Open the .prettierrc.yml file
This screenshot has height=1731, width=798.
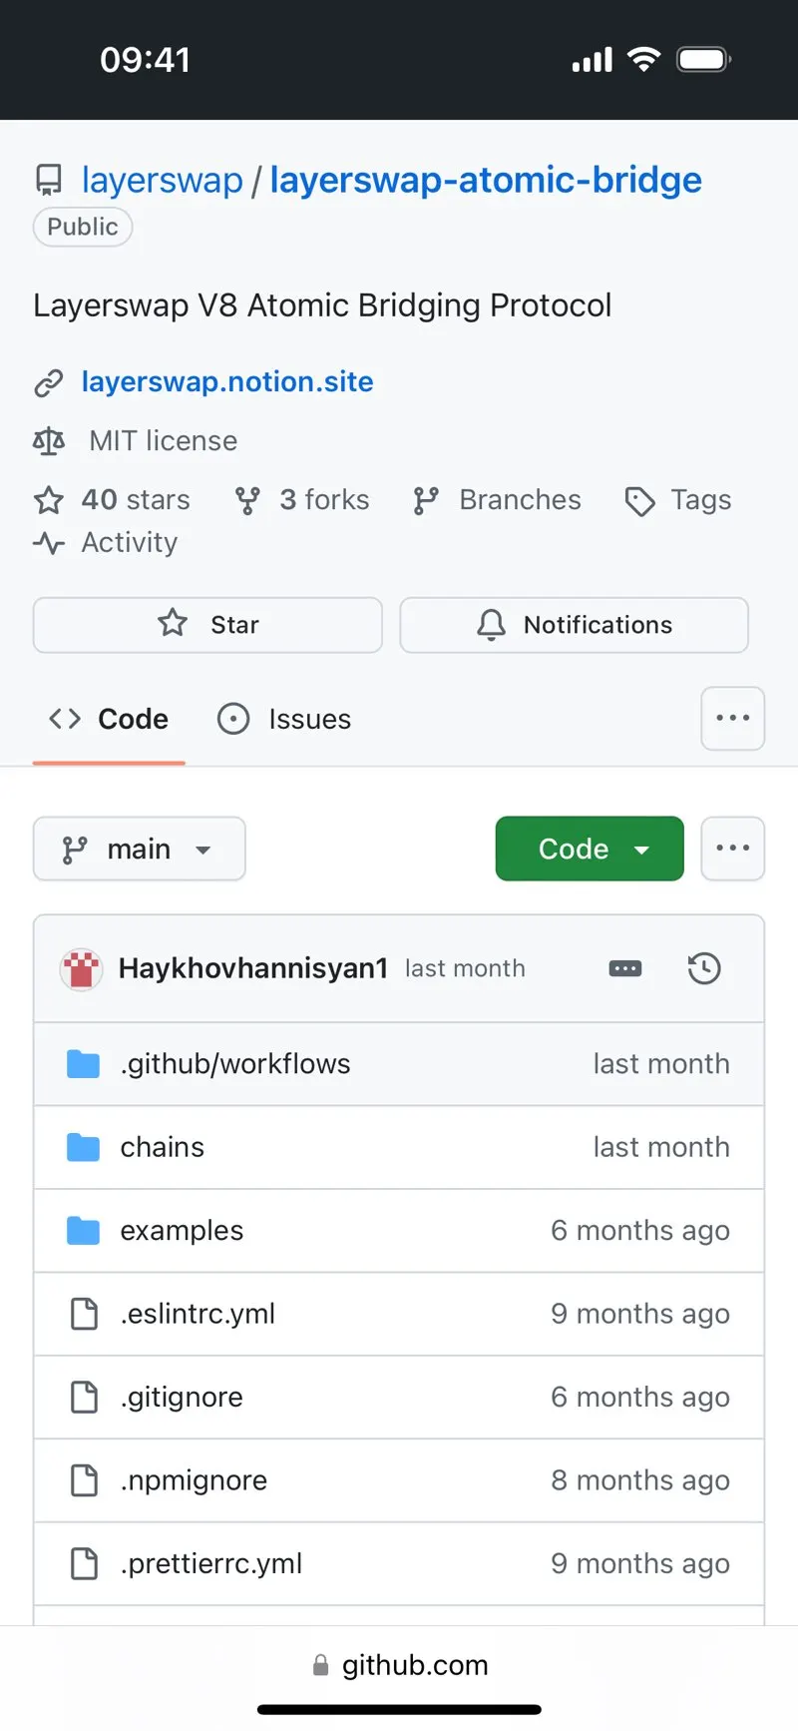(211, 1564)
